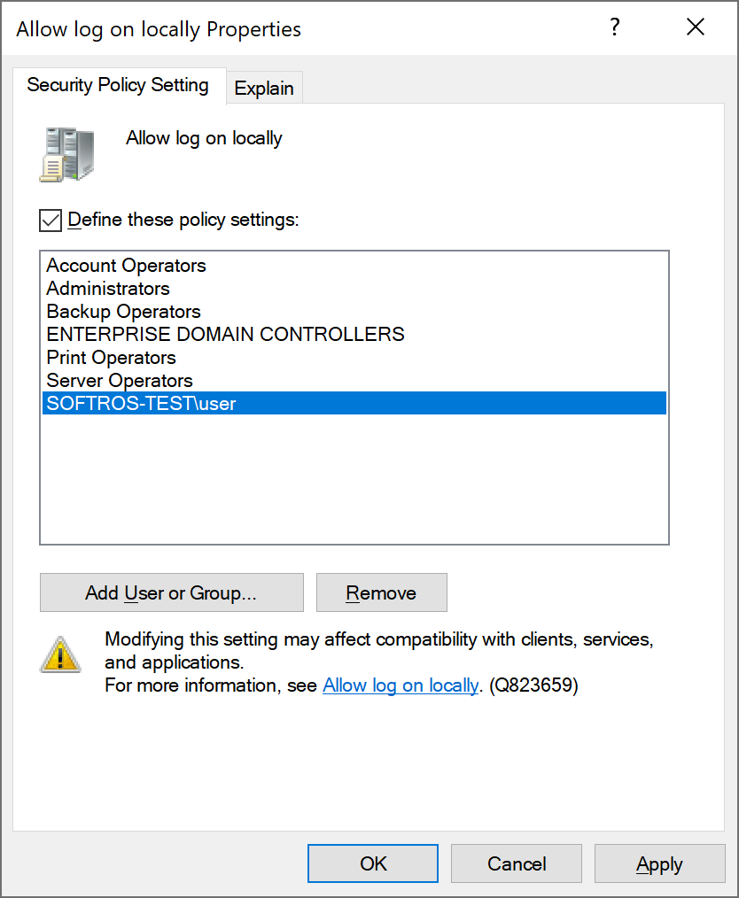This screenshot has height=898, width=739.
Task: Select the Security Policy Setting tab
Action: point(118,85)
